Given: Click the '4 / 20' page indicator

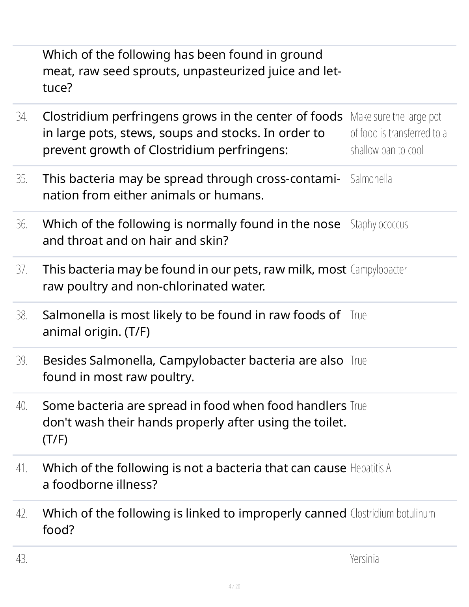Looking at the screenshot, I should point(234,587).
